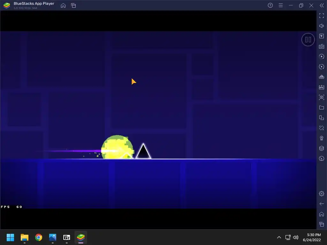Toggle eco mode gauge icon in the sidebar
The width and height of the screenshot is (327, 245).
coord(322,159)
